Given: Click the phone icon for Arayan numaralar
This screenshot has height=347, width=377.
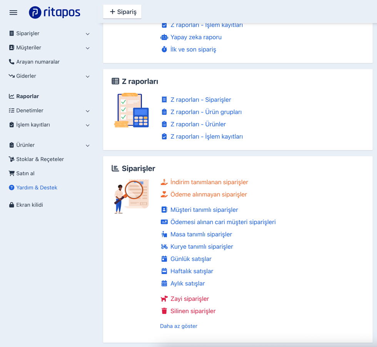Looking at the screenshot, I should pos(12,62).
